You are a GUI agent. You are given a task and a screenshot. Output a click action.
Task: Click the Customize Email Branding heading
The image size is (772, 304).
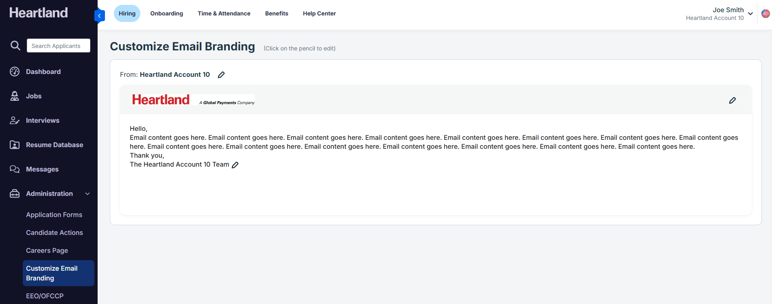[x=183, y=46]
